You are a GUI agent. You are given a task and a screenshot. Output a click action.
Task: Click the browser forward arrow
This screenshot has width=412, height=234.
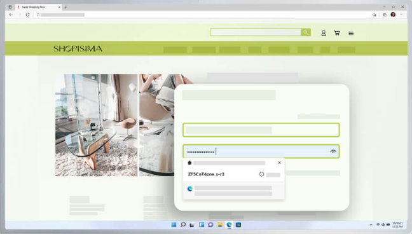point(19,15)
